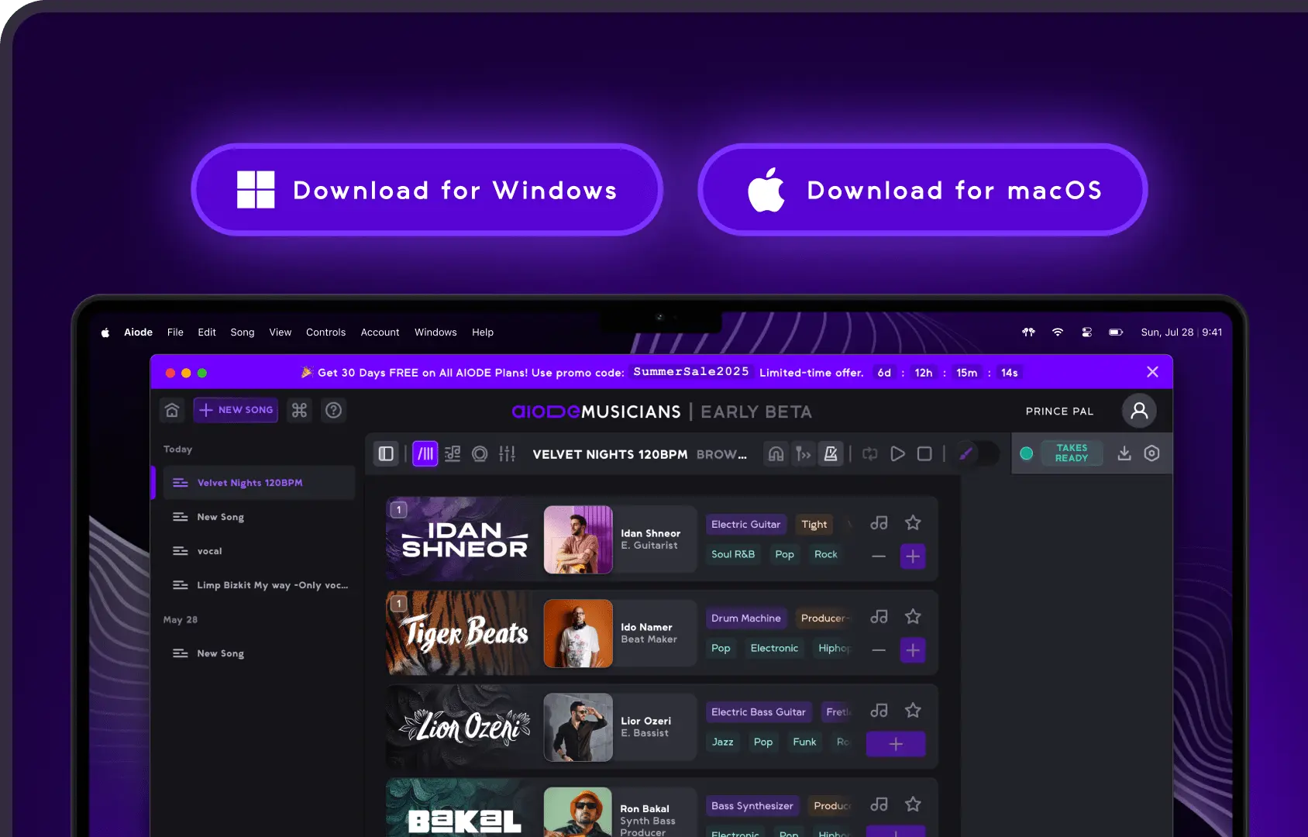Open the Edit menu
Screen dimensions: 1308x837
207,332
